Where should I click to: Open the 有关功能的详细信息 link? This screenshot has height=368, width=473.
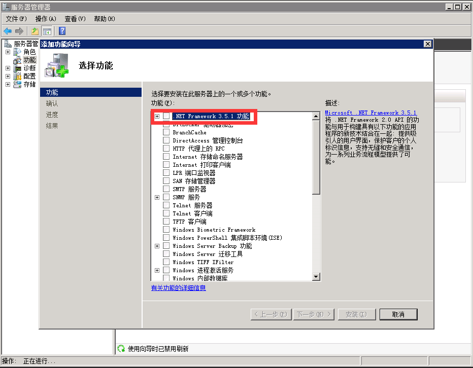178,288
